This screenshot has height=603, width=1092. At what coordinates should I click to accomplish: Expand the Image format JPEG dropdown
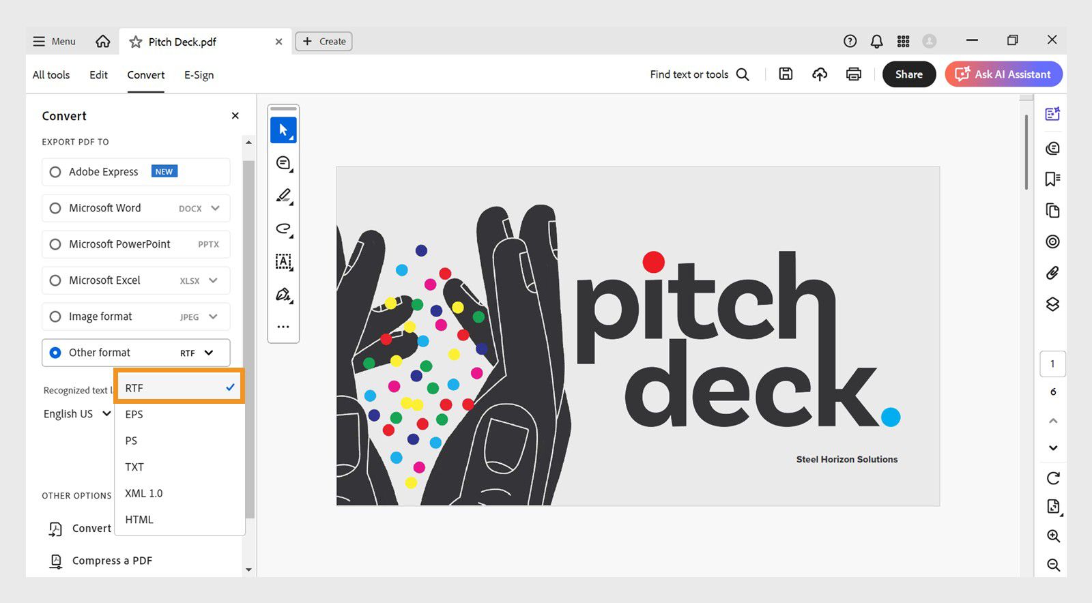(213, 317)
